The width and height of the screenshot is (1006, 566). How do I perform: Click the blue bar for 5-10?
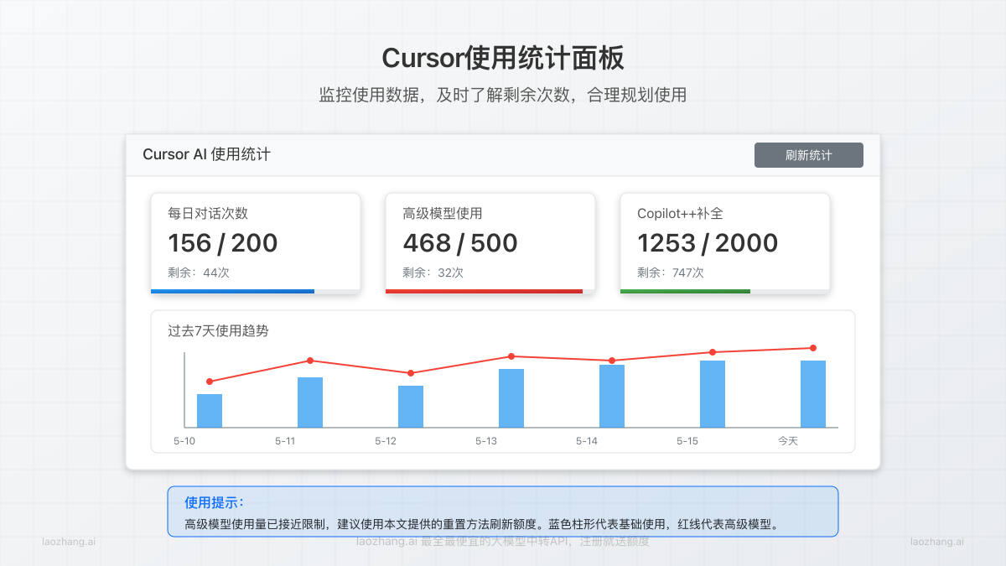pos(210,411)
